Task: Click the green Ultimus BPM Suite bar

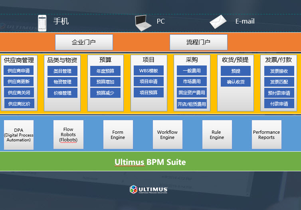Action: click(x=150, y=162)
